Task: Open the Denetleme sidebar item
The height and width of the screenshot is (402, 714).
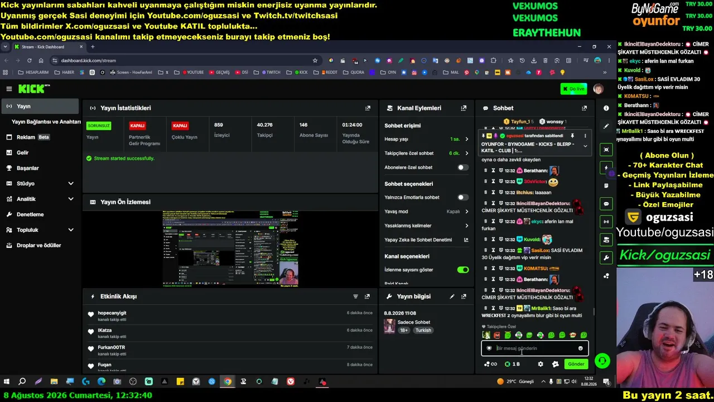Action: 40,214
